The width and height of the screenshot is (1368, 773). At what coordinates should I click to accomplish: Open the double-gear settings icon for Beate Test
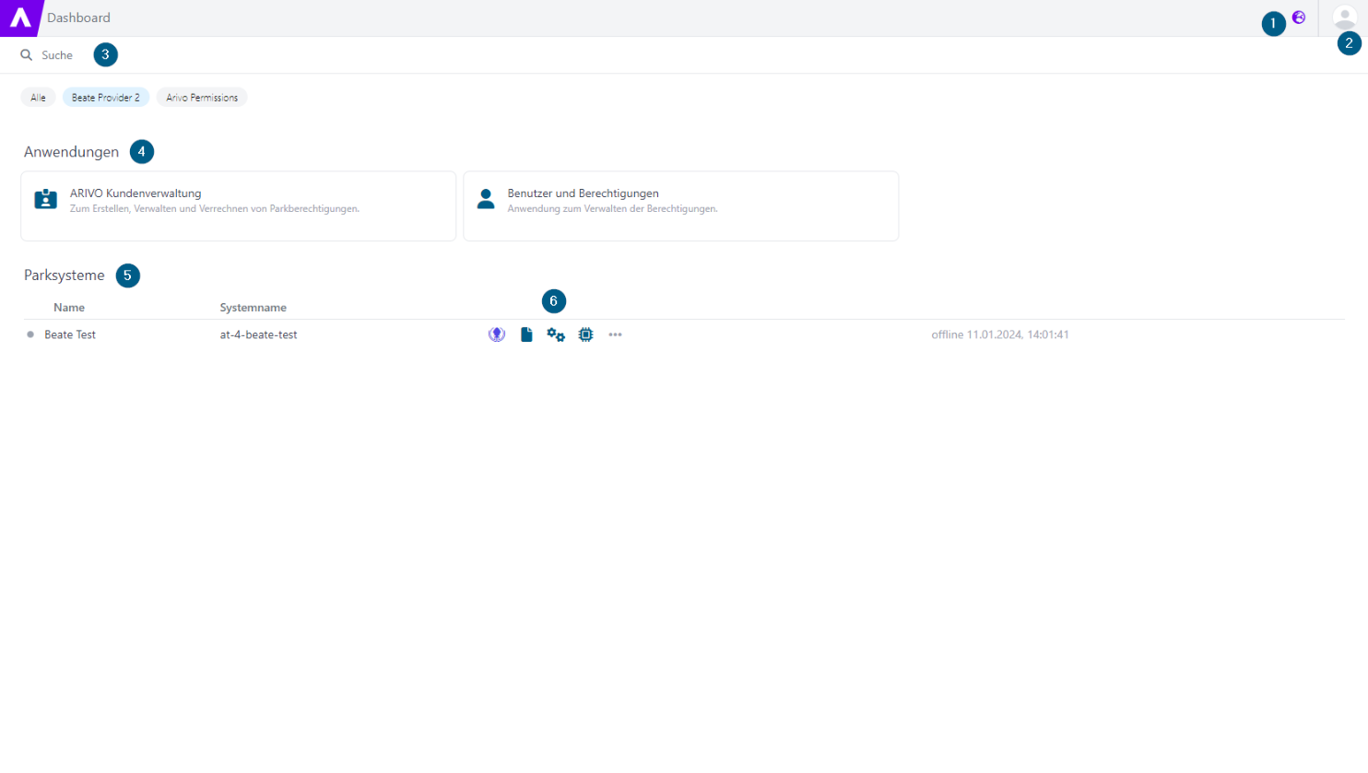[x=556, y=334]
